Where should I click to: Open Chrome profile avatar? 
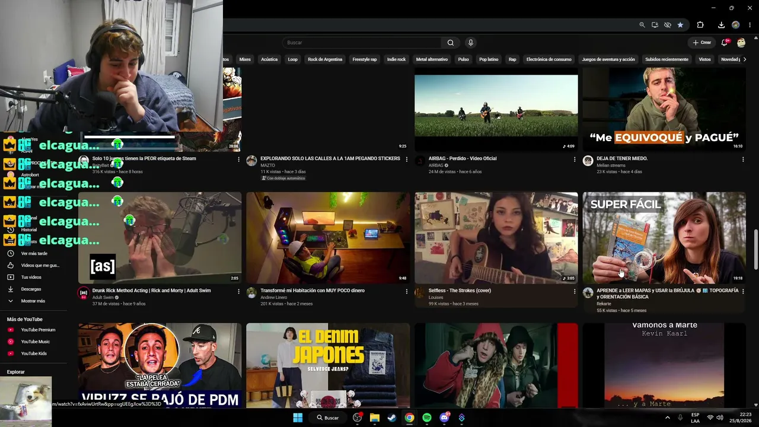(736, 25)
